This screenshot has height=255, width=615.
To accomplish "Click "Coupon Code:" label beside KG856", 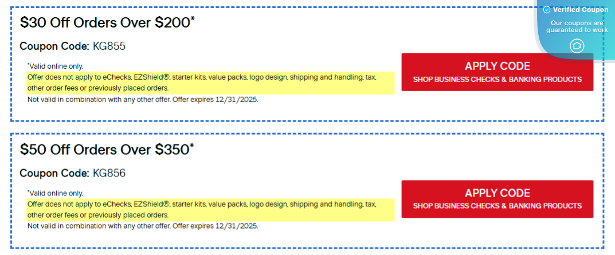I will point(54,173).
